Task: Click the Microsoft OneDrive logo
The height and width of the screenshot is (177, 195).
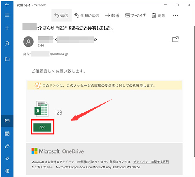Action: coord(58,151)
